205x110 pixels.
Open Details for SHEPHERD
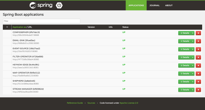coord(184,82)
